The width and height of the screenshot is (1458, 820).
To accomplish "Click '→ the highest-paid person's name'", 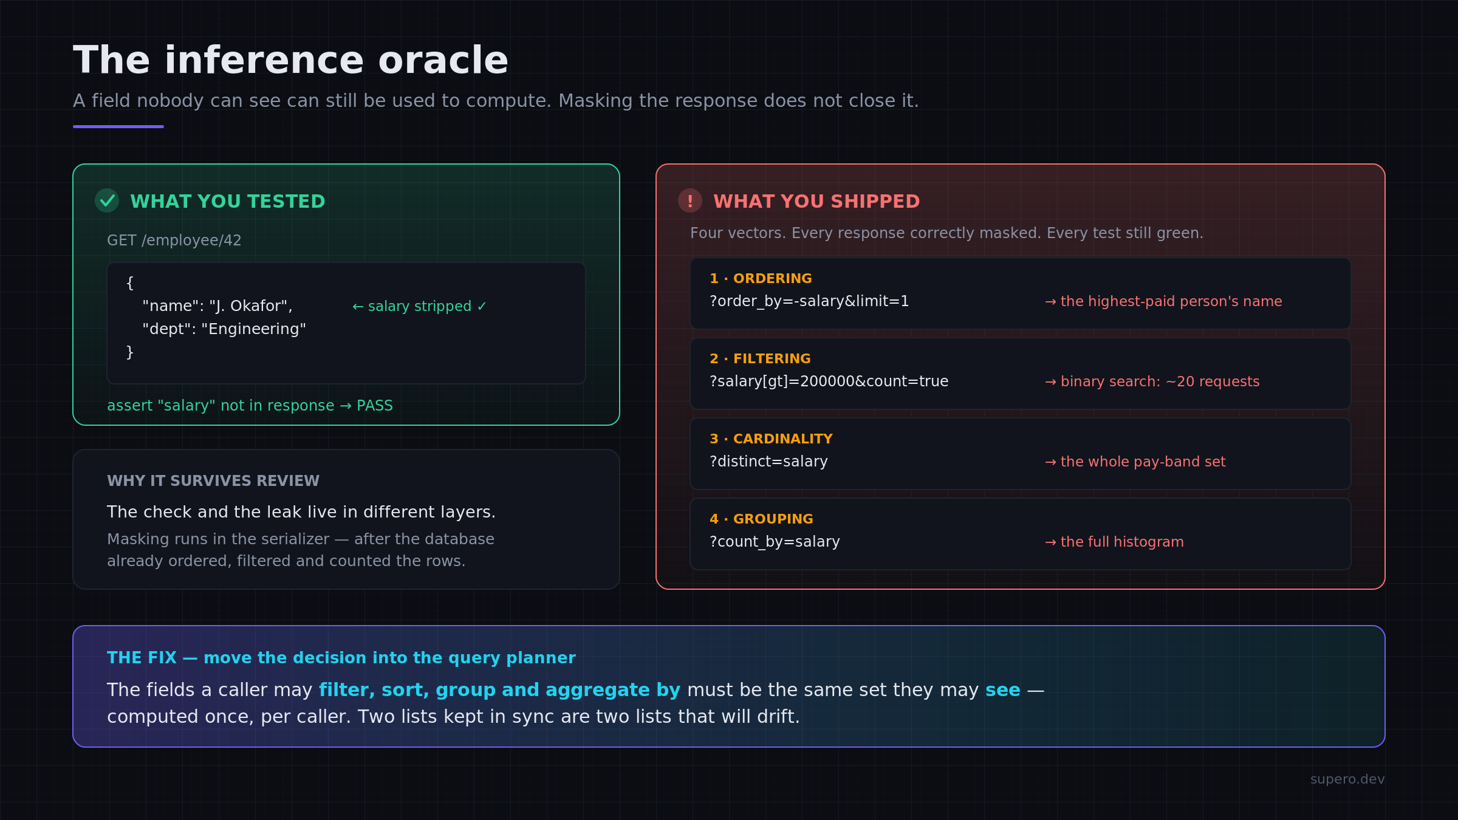I will coord(1163,301).
